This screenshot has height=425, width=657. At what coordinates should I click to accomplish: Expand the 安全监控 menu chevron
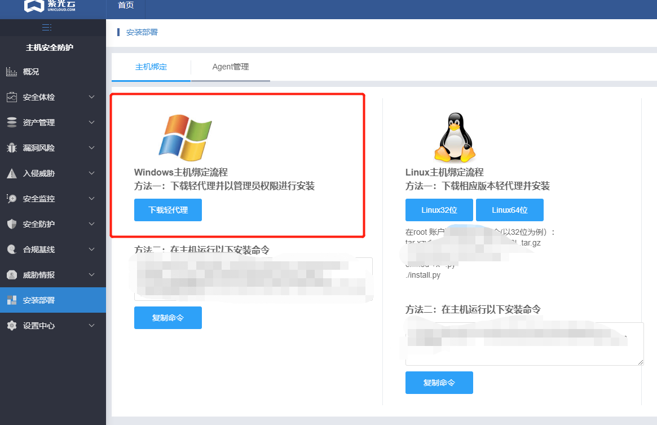[92, 199]
